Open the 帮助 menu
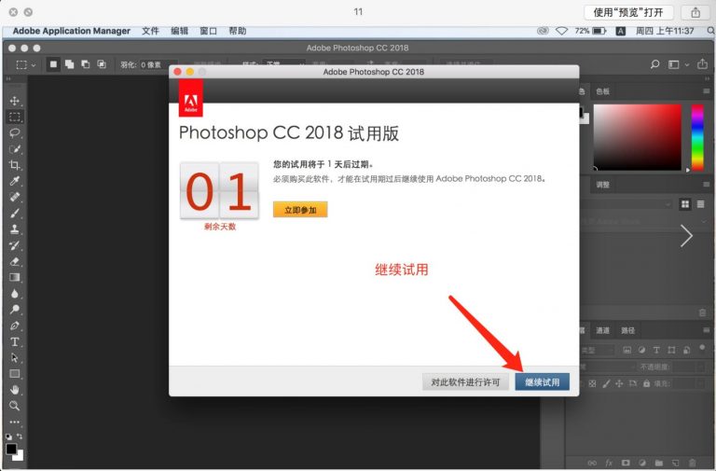The image size is (716, 471). [x=238, y=31]
